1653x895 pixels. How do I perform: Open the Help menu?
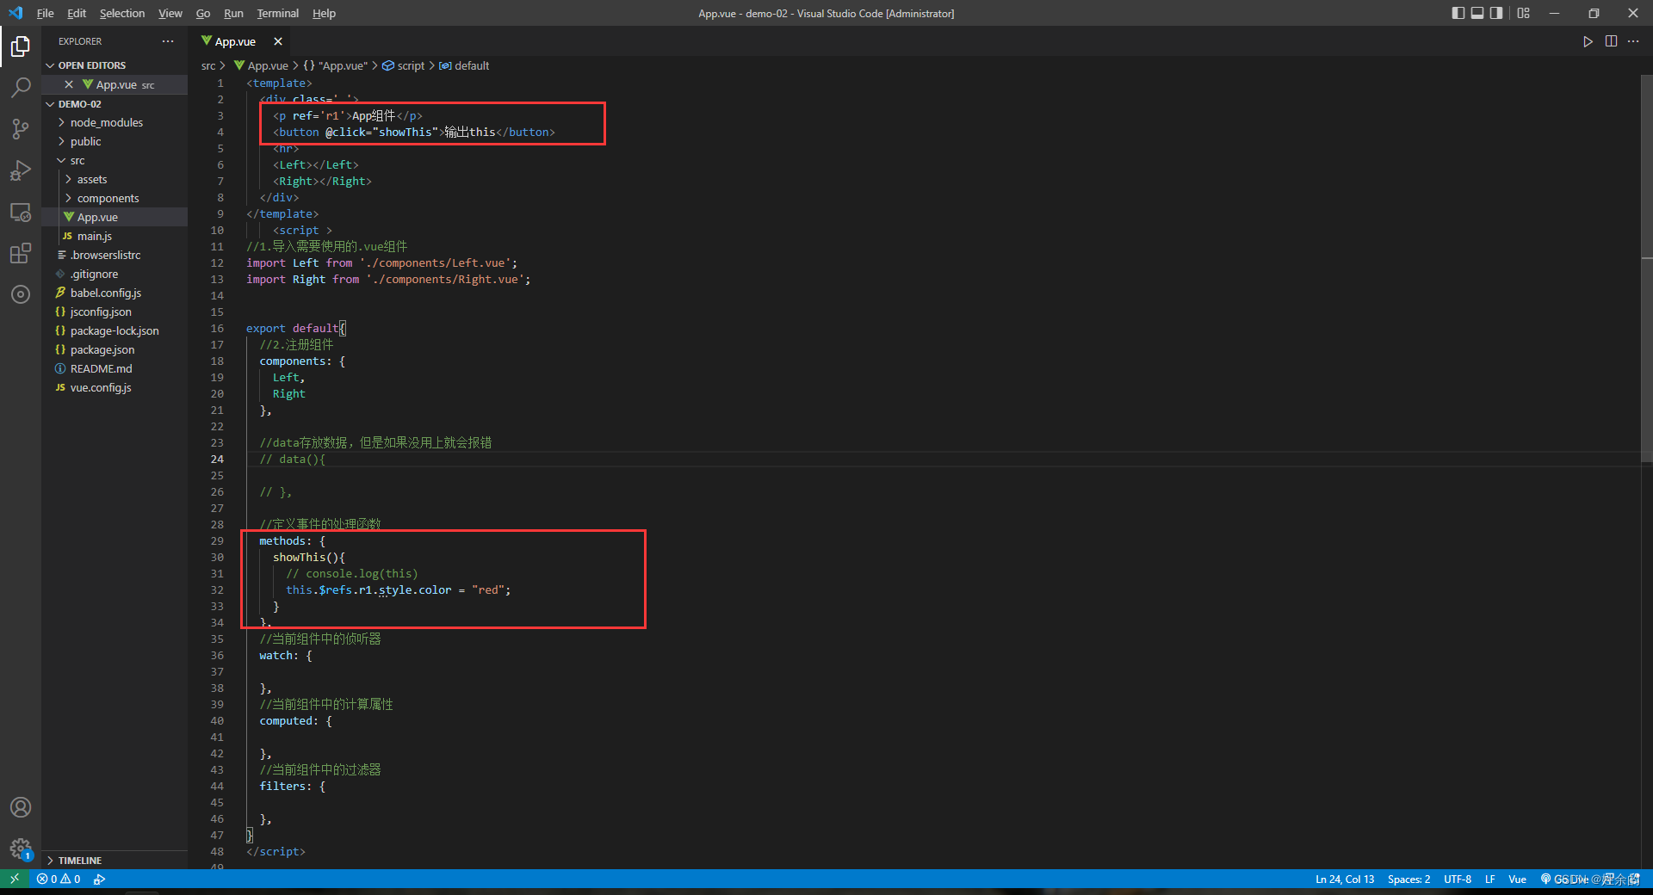pyautogui.click(x=324, y=13)
